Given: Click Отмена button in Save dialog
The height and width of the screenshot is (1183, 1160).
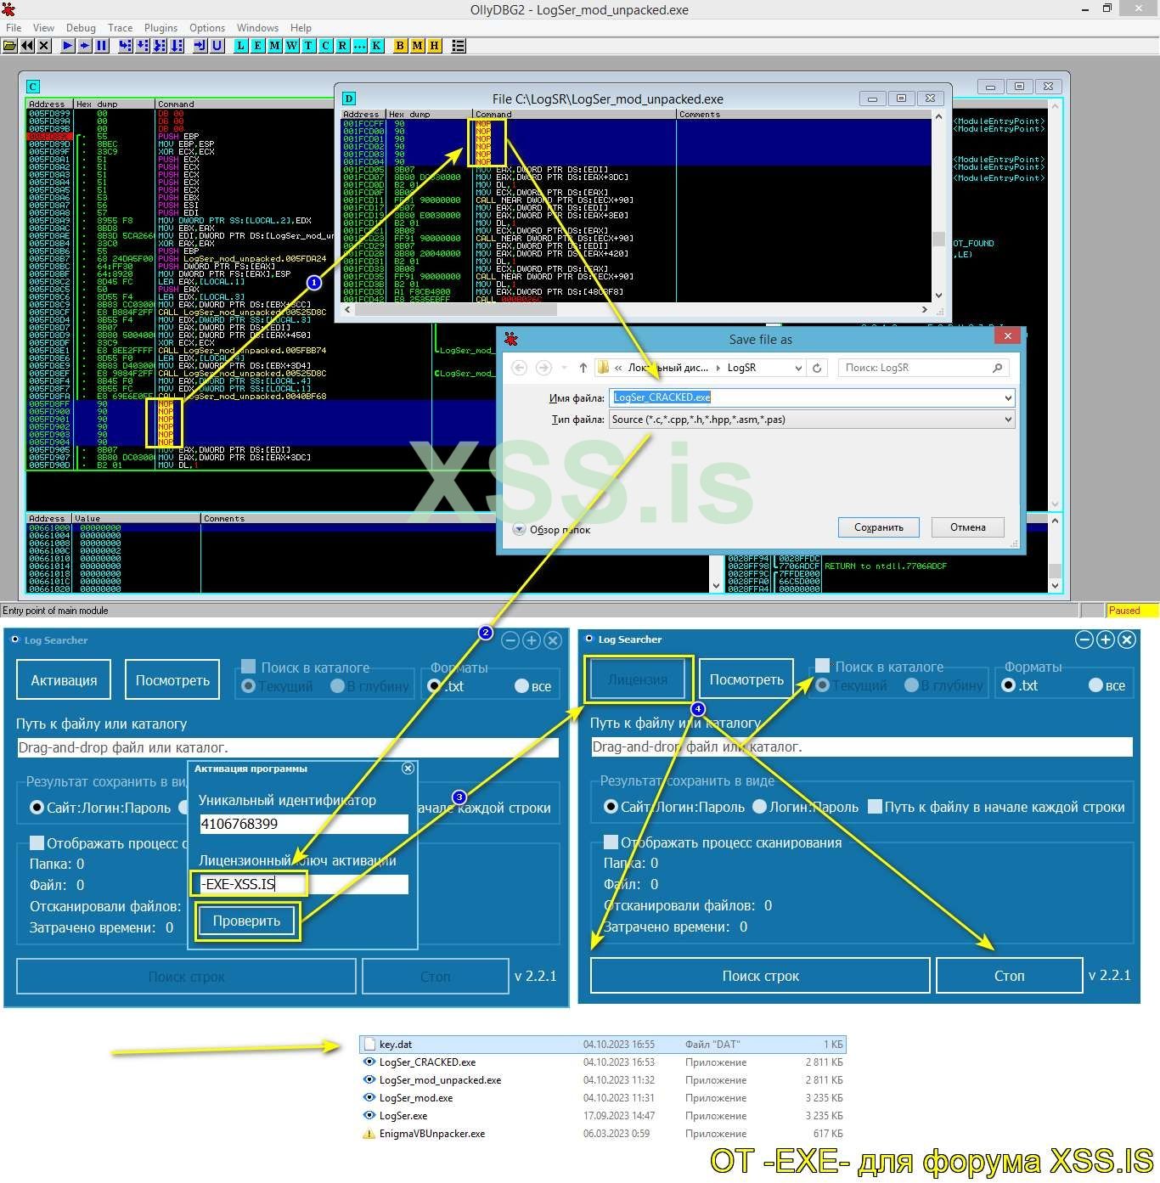Looking at the screenshot, I should click(x=968, y=527).
